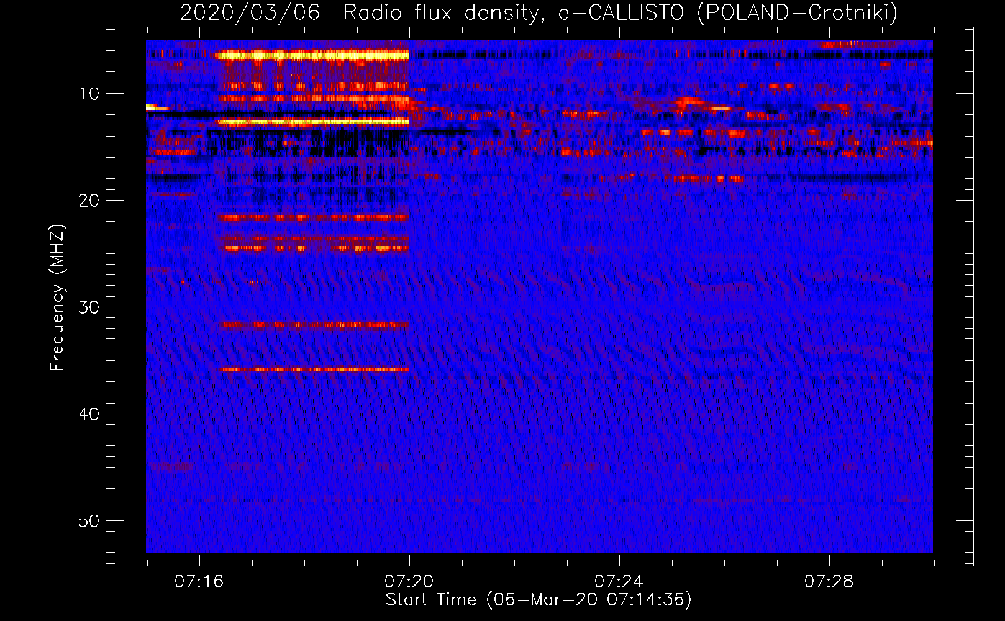Click the '2020/03/06' date in title
This screenshot has width=1005, height=621.
point(250,12)
